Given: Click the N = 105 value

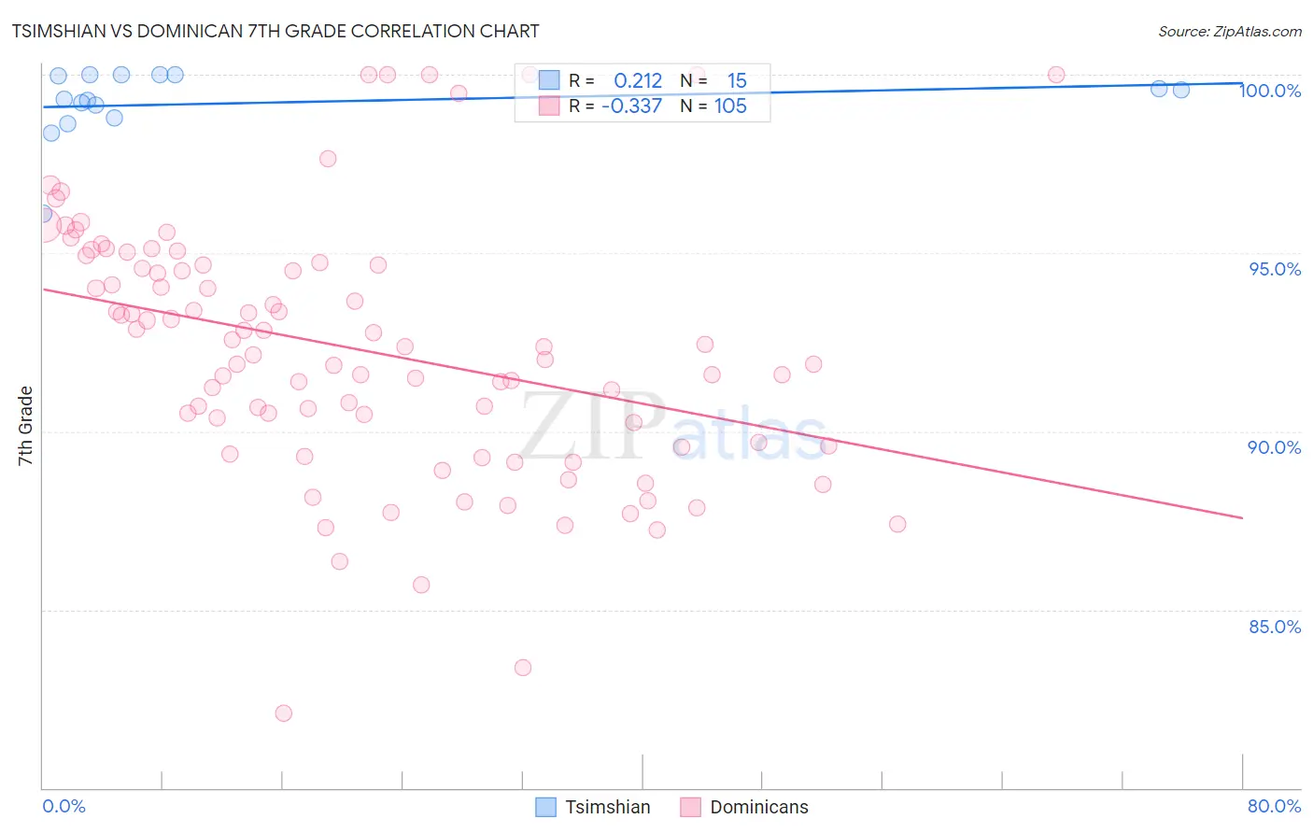Looking at the screenshot, I should pos(730,106).
